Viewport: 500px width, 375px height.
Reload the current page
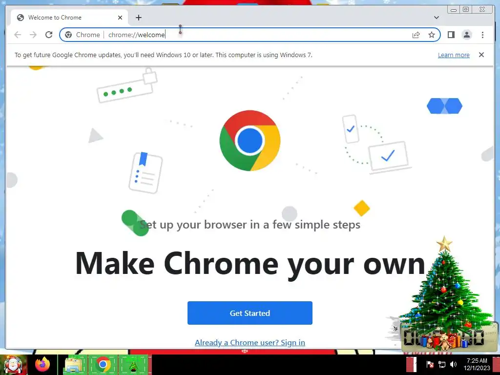pyautogui.click(x=49, y=35)
